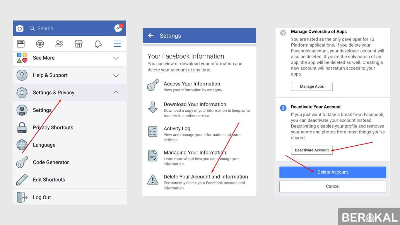The height and width of the screenshot is (225, 400).
Task: Click the Code Generator key icon
Action: click(x=22, y=162)
